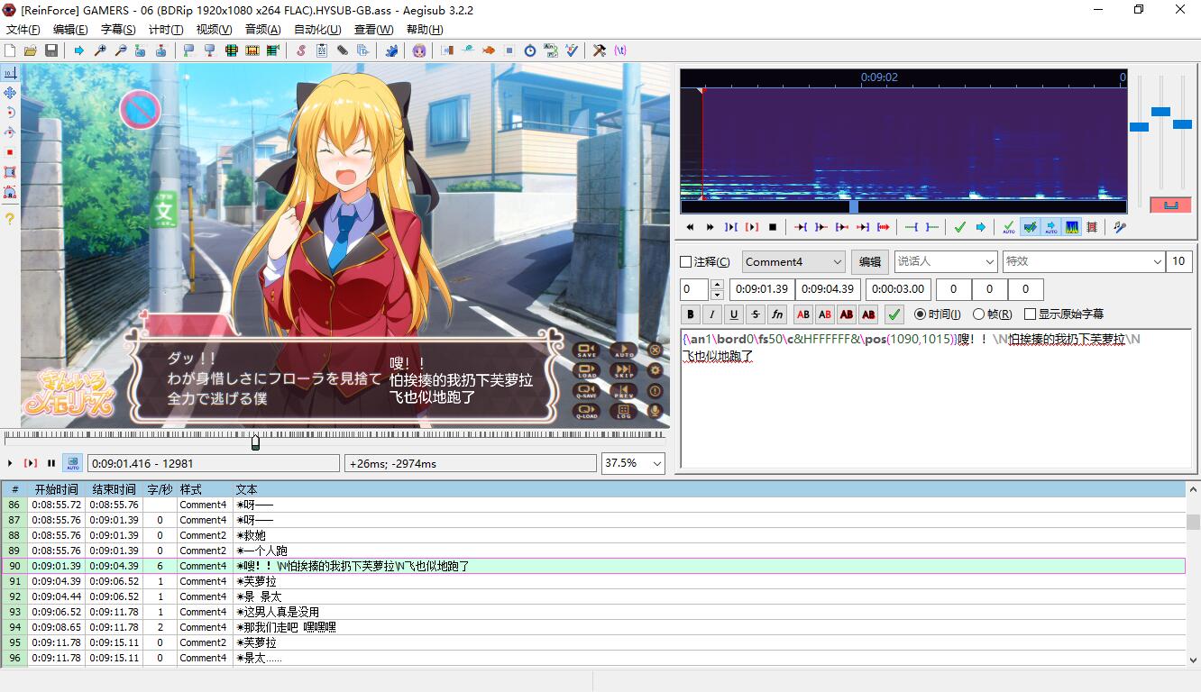Select the drag subtitles move tool
1201x692 pixels.
pos(10,93)
